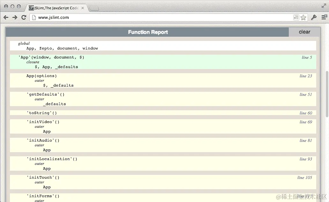Screen dimensions: 329x202
Task: Click the fullscreen arrows icon in title bar
Action: pyautogui.click(x=324, y=6)
